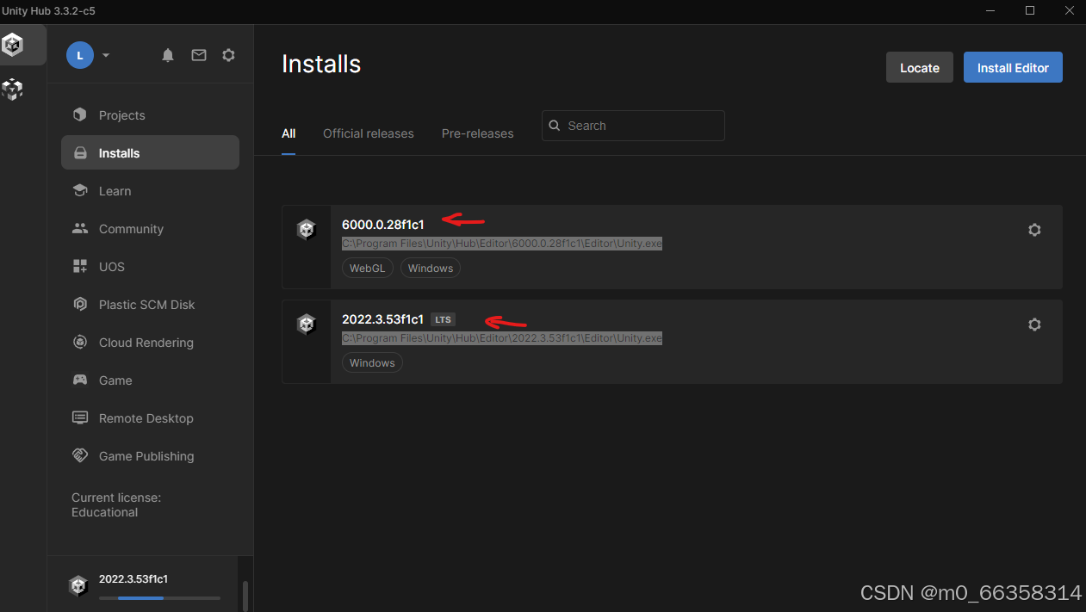Screen dimensions: 1086x612
Task: Go to Projects in sidebar
Action: (150, 115)
